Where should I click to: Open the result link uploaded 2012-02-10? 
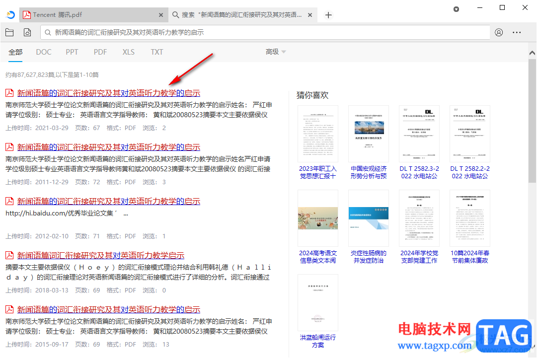(109, 201)
